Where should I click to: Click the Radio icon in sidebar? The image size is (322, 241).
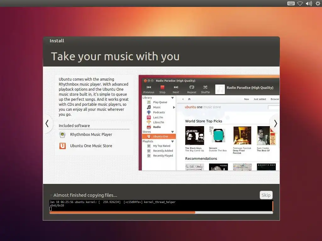coord(149,127)
